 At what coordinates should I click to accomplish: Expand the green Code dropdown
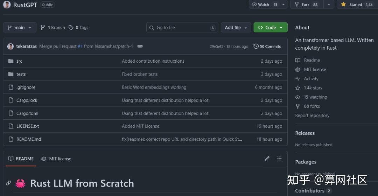pos(270,28)
